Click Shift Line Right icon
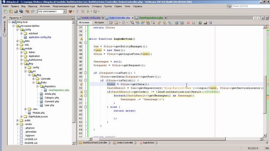 pos(182,23)
